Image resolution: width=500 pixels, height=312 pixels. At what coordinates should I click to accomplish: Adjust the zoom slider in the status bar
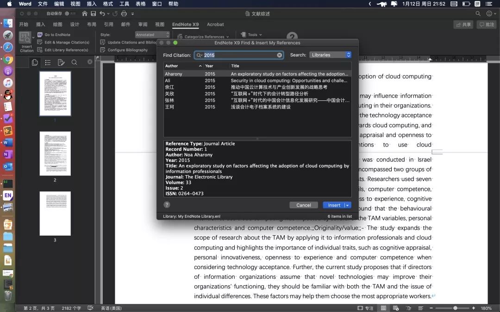(455, 308)
